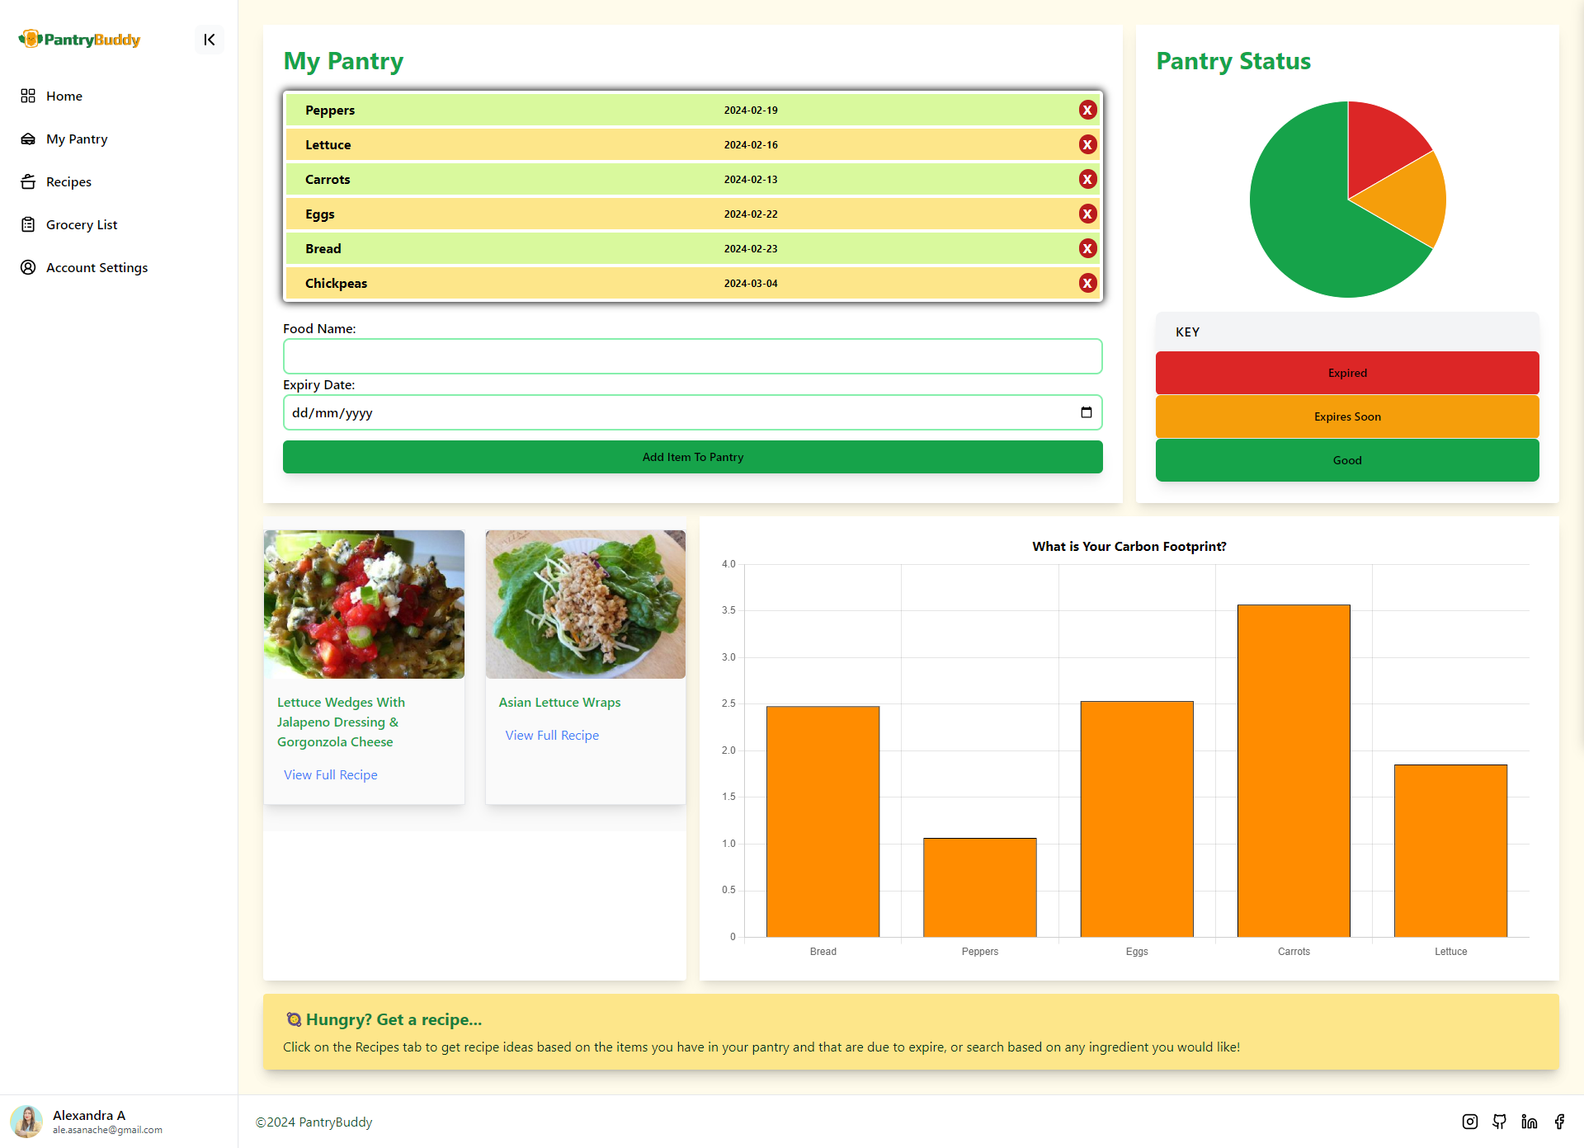Viewport: 1584px width, 1148px height.
Task: Open My Pantry section
Action: [76, 138]
